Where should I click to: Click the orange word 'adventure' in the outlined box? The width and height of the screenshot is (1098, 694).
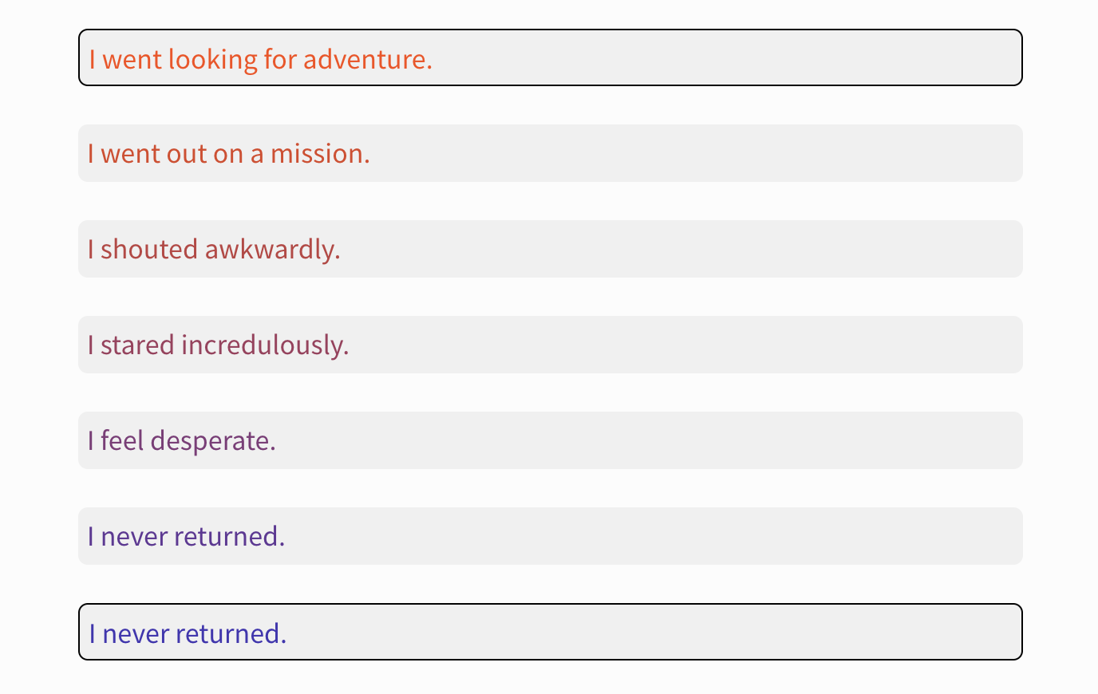[364, 59]
